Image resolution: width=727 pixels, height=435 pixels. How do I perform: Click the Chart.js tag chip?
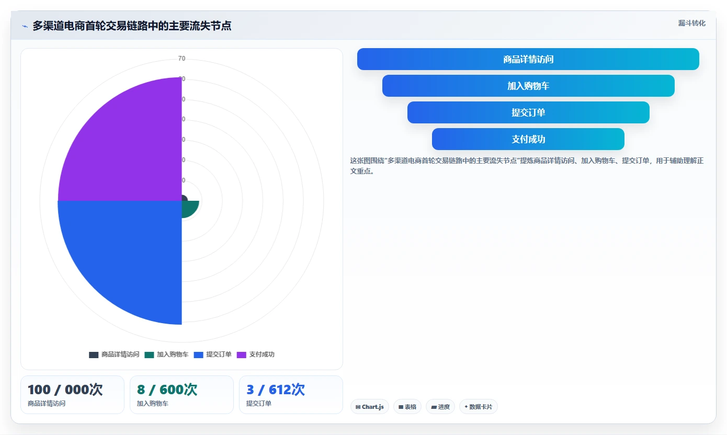pyautogui.click(x=370, y=407)
